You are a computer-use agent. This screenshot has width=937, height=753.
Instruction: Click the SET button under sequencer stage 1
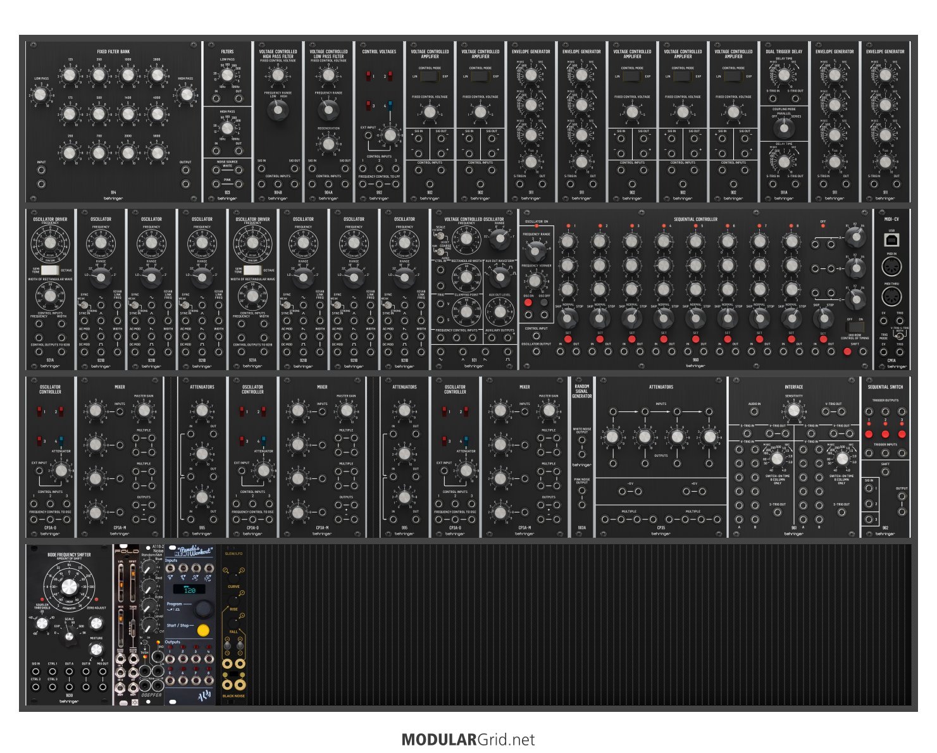click(568, 340)
